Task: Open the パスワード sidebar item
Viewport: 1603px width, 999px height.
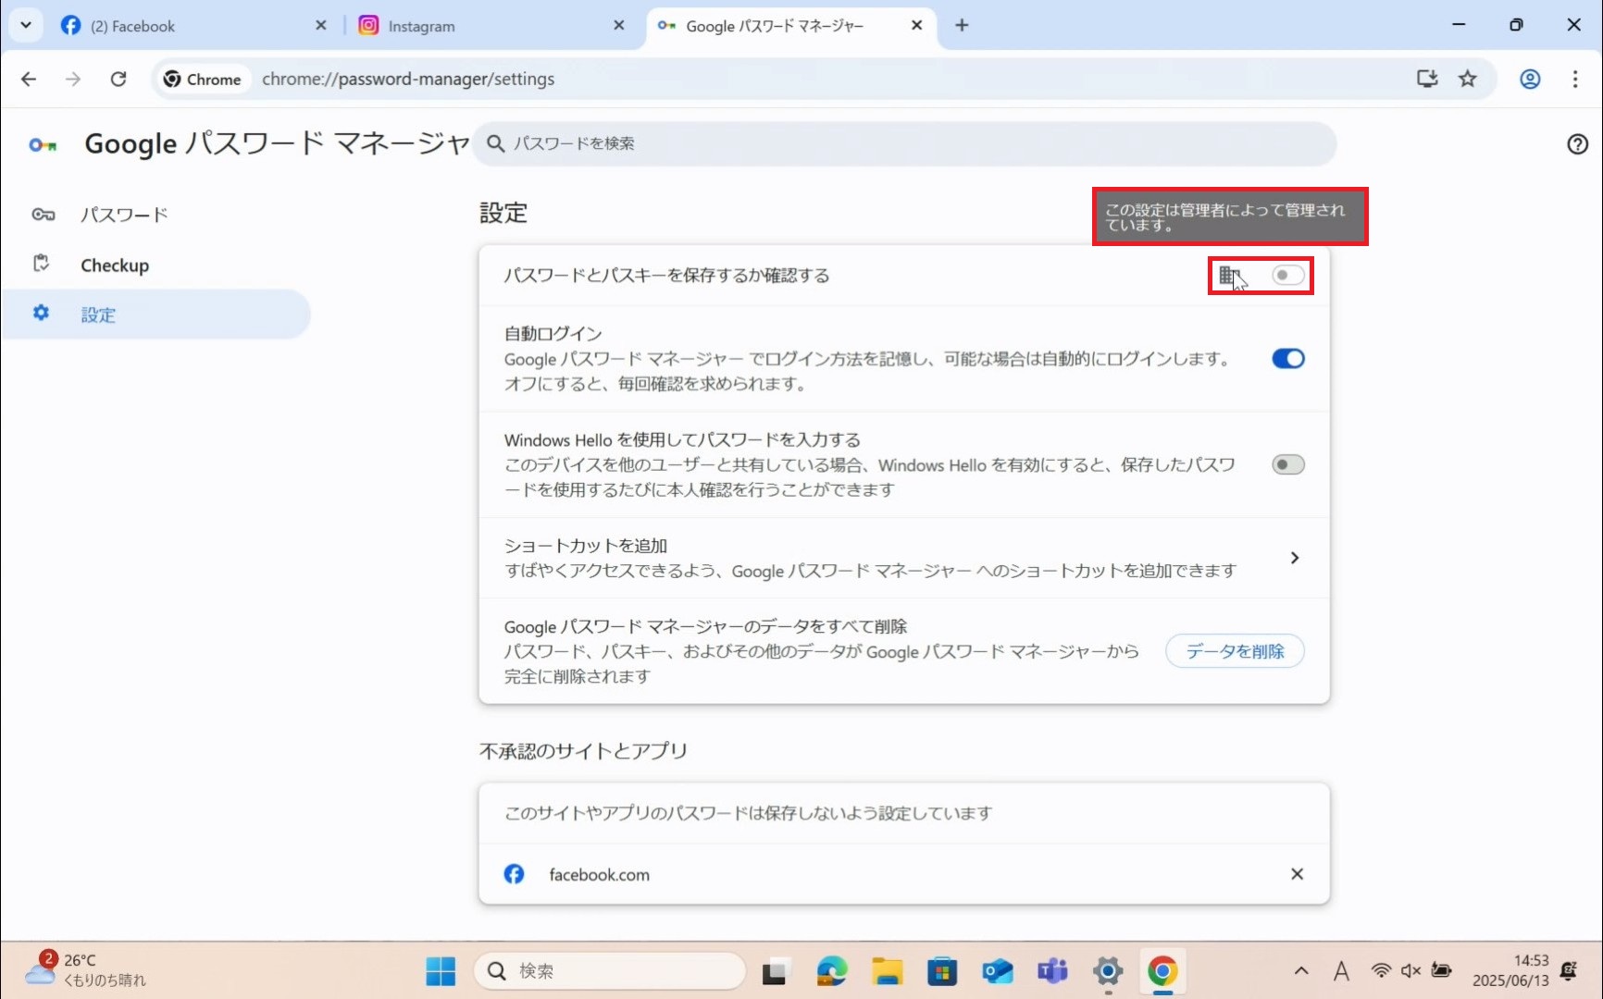Action: pyautogui.click(x=124, y=215)
